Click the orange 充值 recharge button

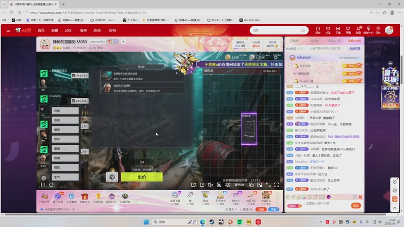point(261,209)
